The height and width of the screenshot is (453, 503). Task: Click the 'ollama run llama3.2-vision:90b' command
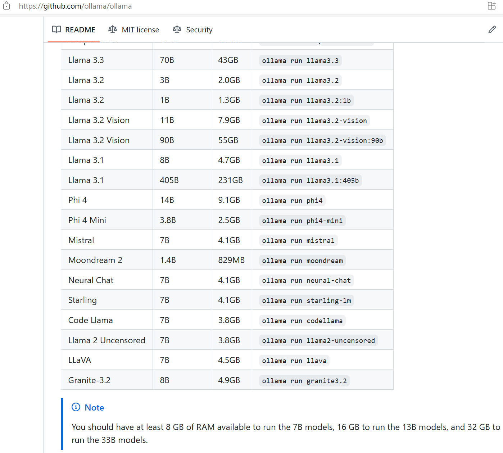click(322, 140)
